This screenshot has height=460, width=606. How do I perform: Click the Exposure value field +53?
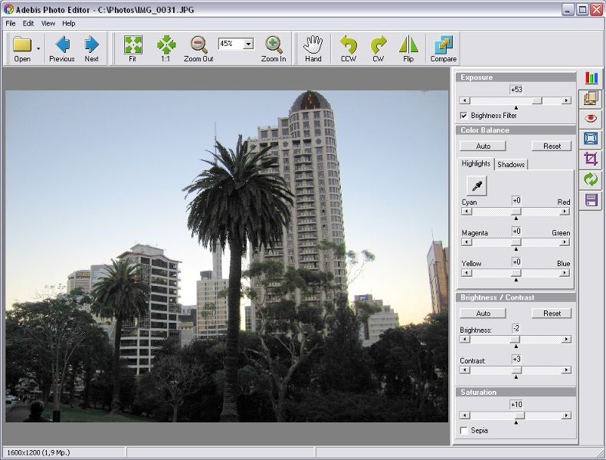coord(516,90)
